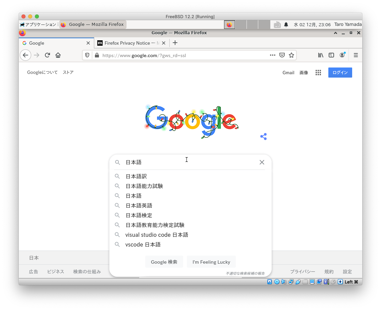Screen dimensions: 381x310
Task: Open Firefox hamburger menu
Action: pyautogui.click(x=356, y=55)
